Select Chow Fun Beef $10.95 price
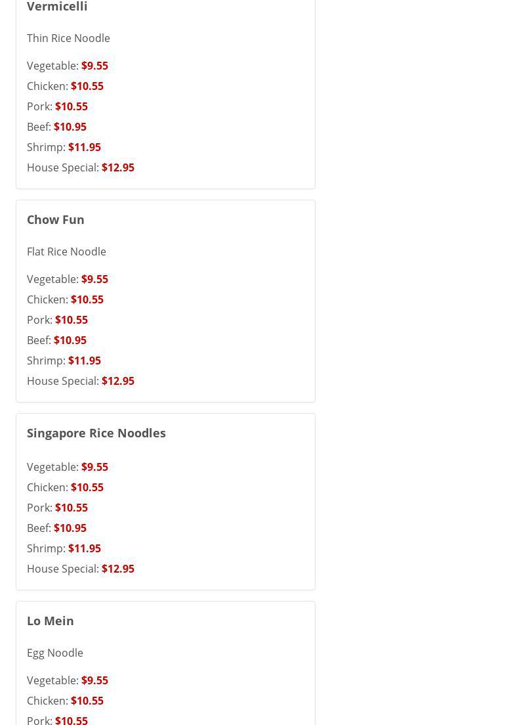The width and height of the screenshot is (505, 725). click(70, 340)
